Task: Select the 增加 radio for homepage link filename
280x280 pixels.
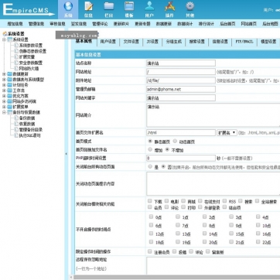Action: click(150, 149)
